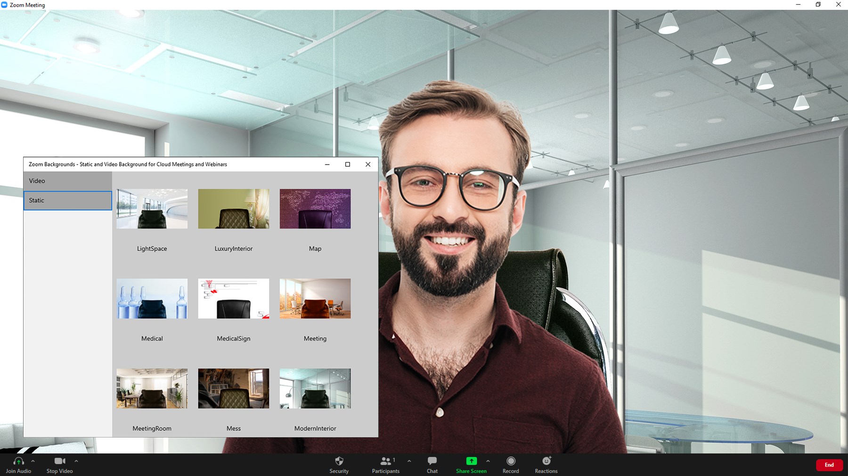Apply the ModernInterior background thumbnail
848x476 pixels.
(315, 389)
